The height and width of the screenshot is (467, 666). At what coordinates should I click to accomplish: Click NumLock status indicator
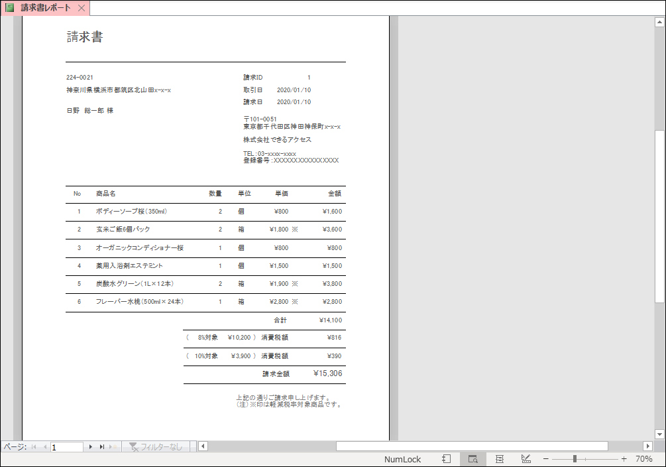pos(402,459)
